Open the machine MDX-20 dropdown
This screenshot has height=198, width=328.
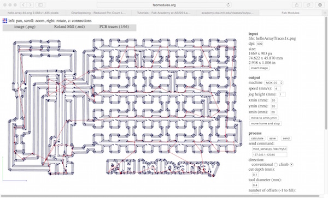(x=274, y=83)
